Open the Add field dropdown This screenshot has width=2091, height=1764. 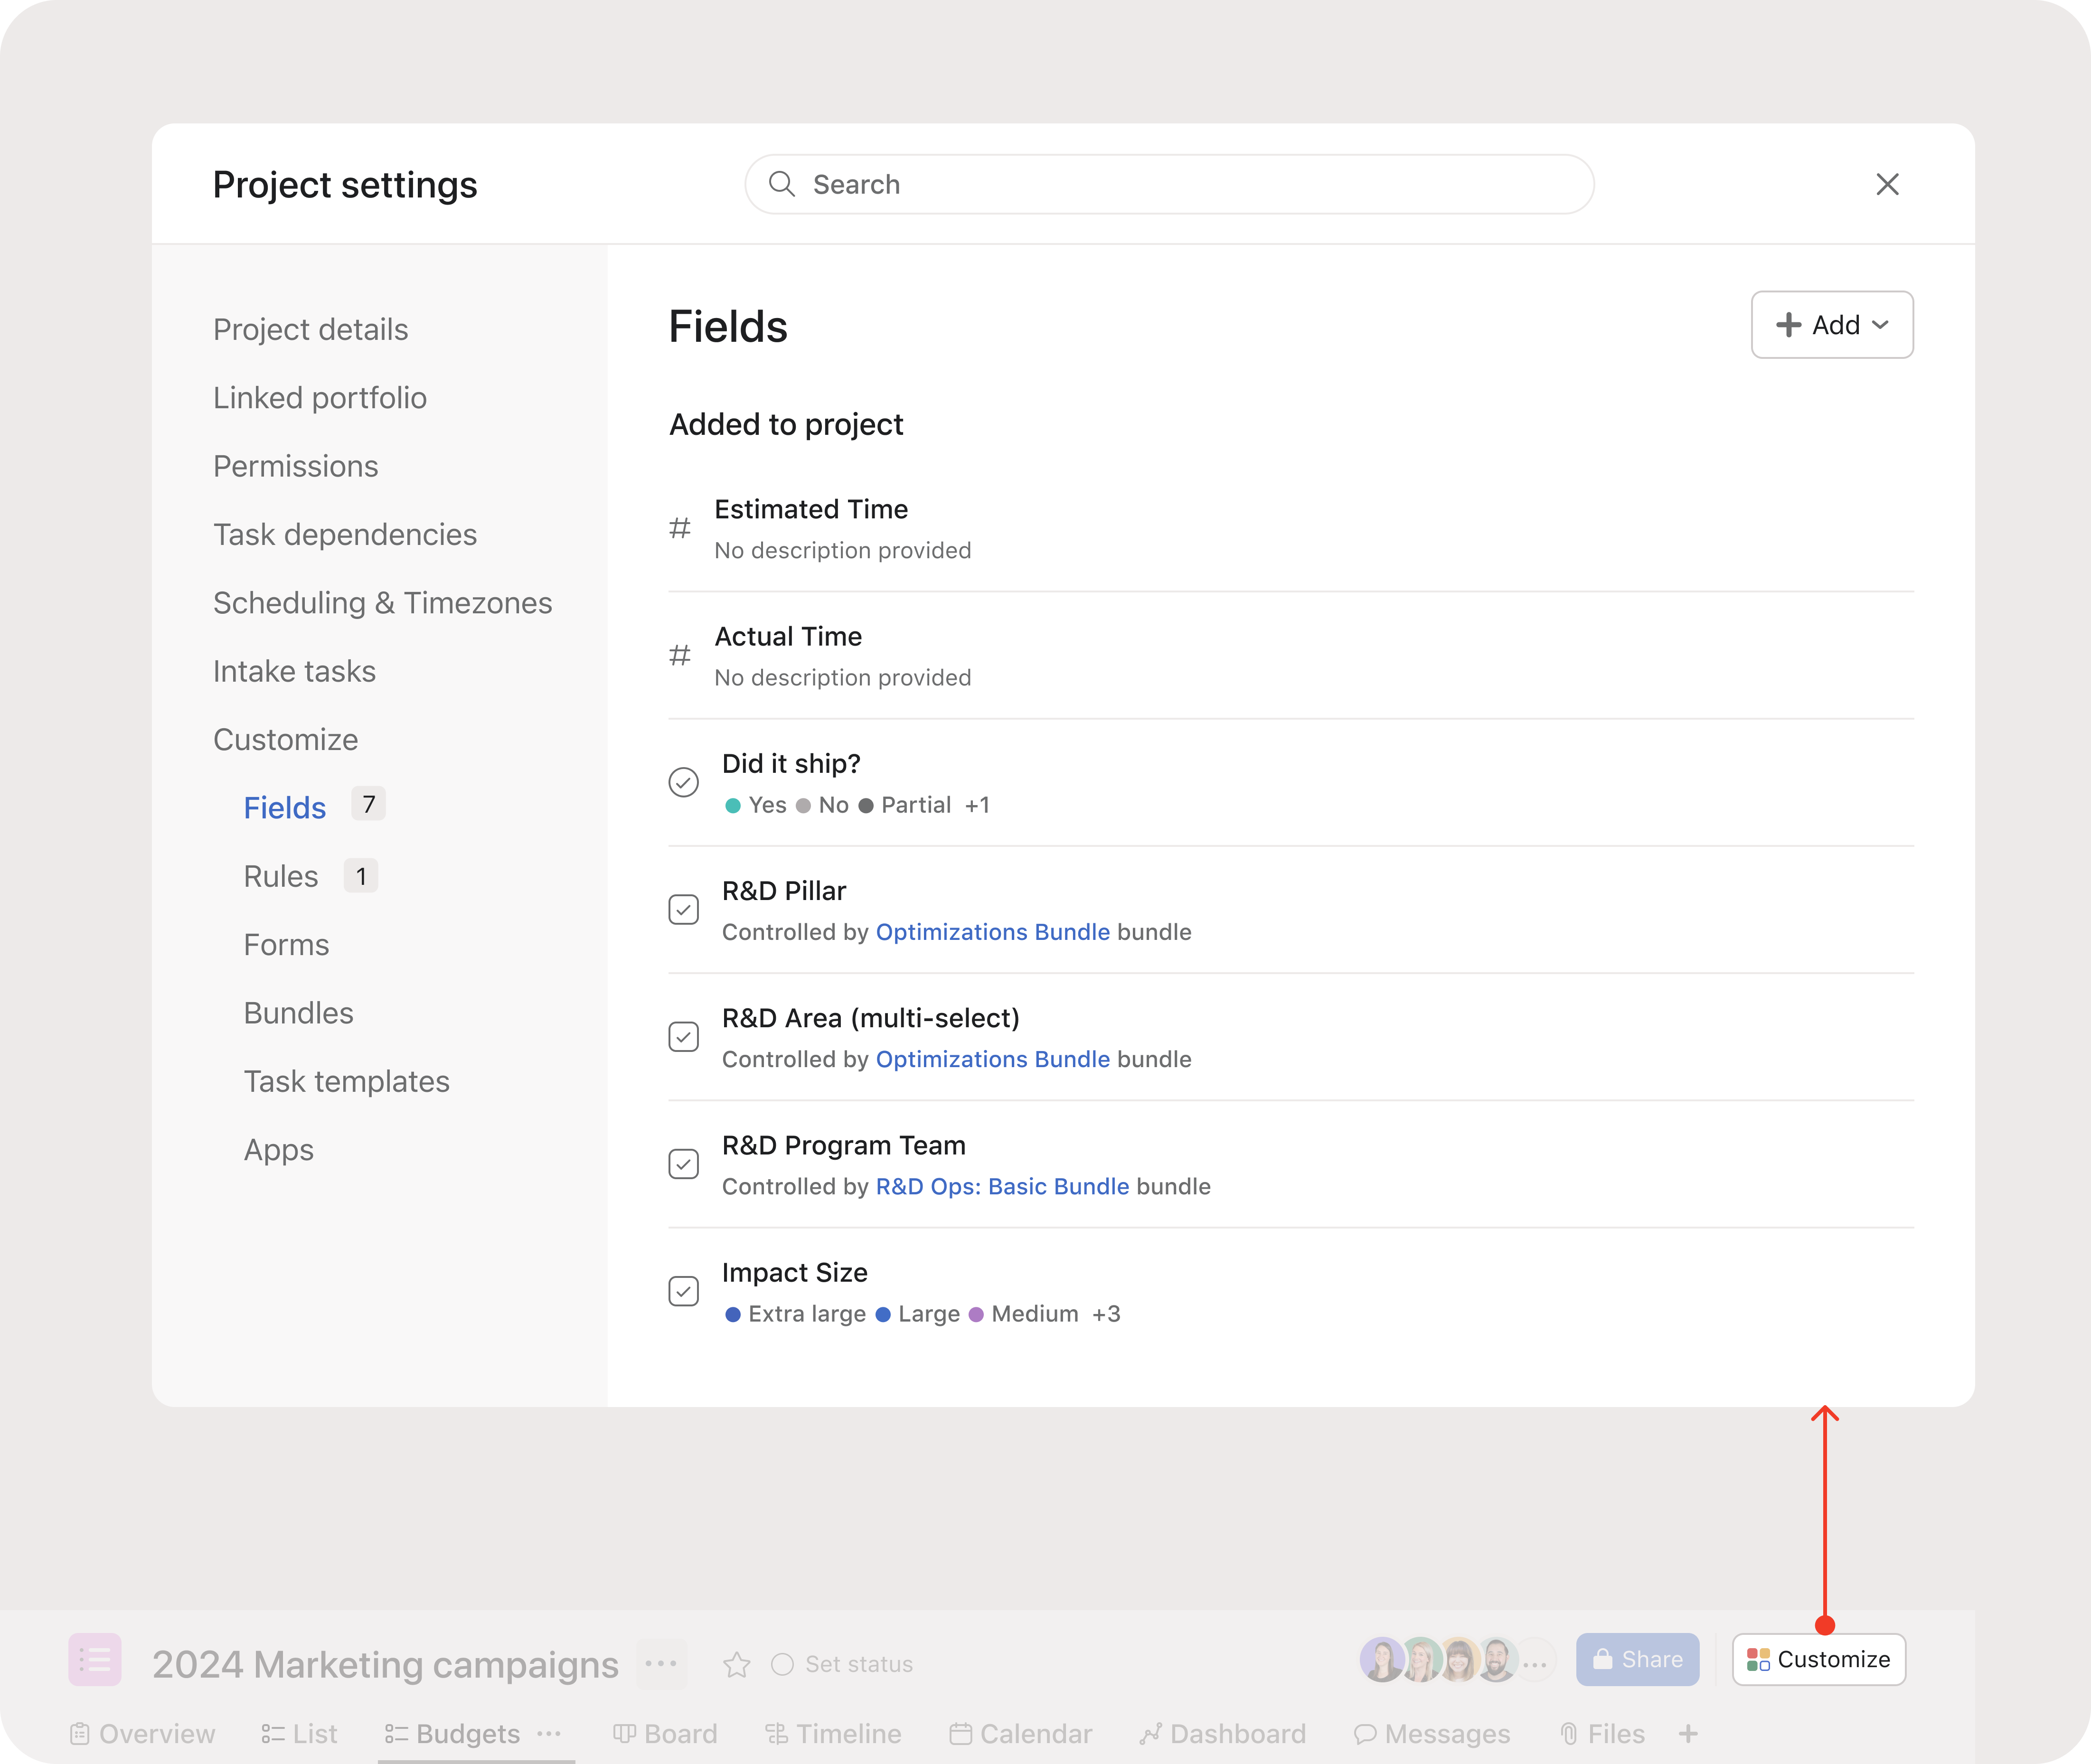tap(1831, 324)
